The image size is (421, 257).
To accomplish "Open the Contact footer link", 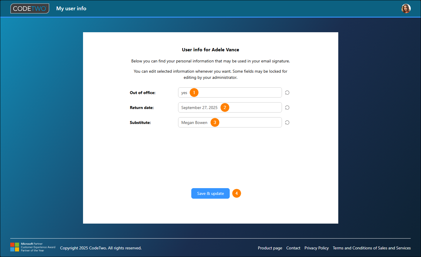I will pyautogui.click(x=293, y=248).
